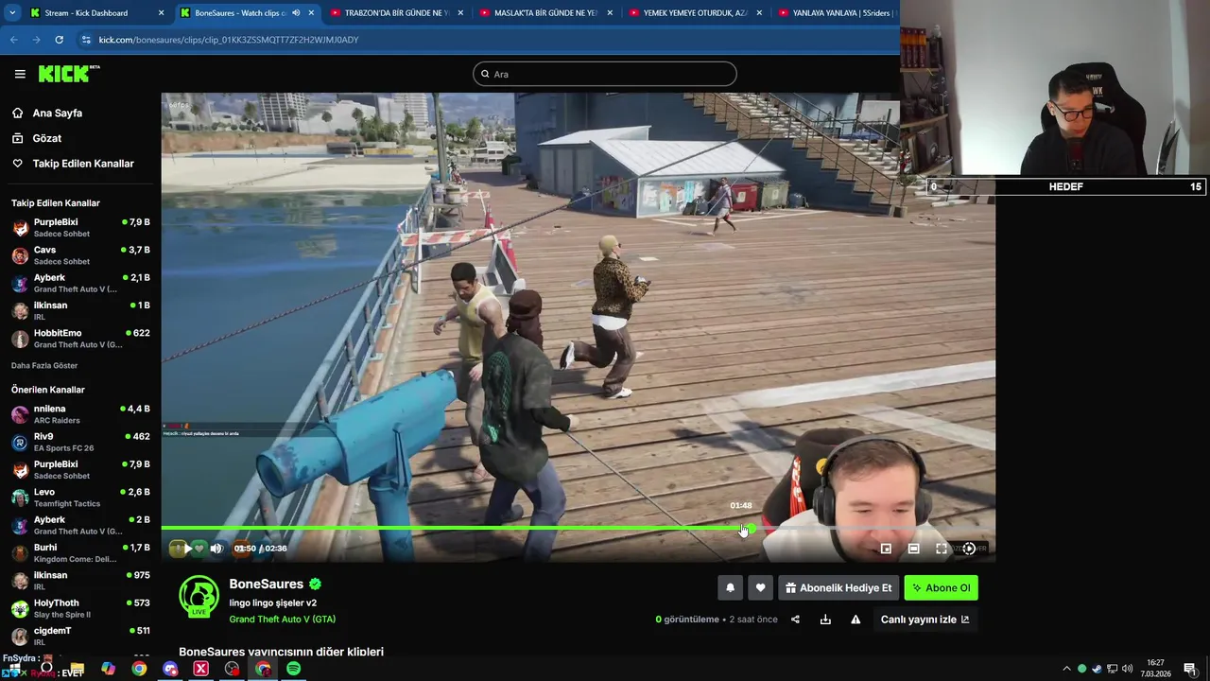Seek the clip progress bar to 01:48

tap(742, 528)
